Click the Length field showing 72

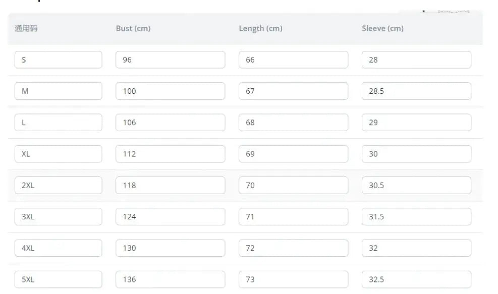293,248
